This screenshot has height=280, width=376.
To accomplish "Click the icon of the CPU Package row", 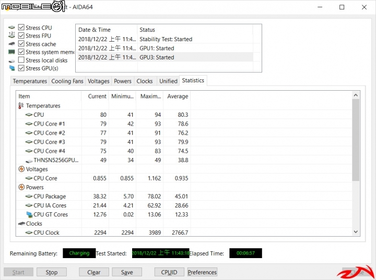I will coord(29,197).
